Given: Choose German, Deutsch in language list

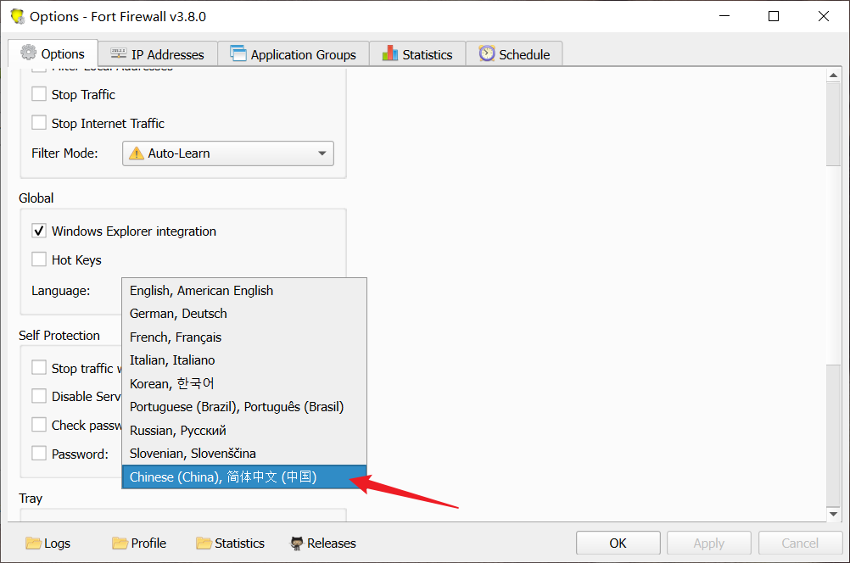Looking at the screenshot, I should click(x=178, y=314).
